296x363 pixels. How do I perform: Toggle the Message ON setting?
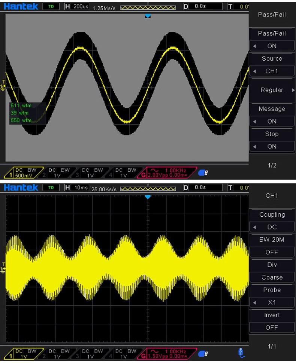[272, 121]
